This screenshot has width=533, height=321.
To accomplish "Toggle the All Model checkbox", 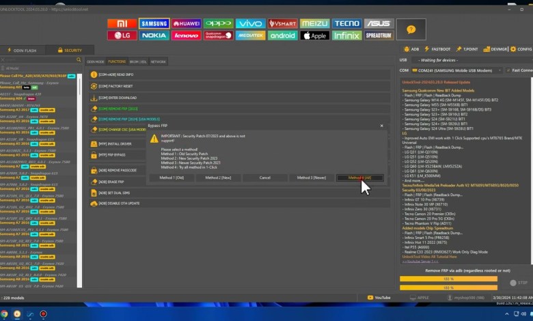I will tap(3, 68).
